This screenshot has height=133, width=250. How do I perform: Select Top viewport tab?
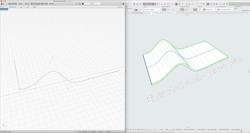click(x=21, y=7)
